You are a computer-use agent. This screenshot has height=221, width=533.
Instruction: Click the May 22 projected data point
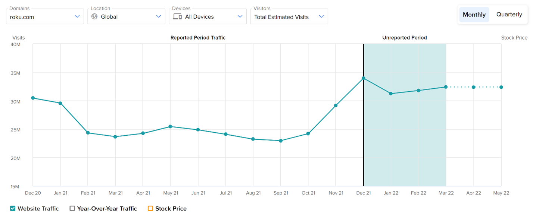pyautogui.click(x=501, y=87)
